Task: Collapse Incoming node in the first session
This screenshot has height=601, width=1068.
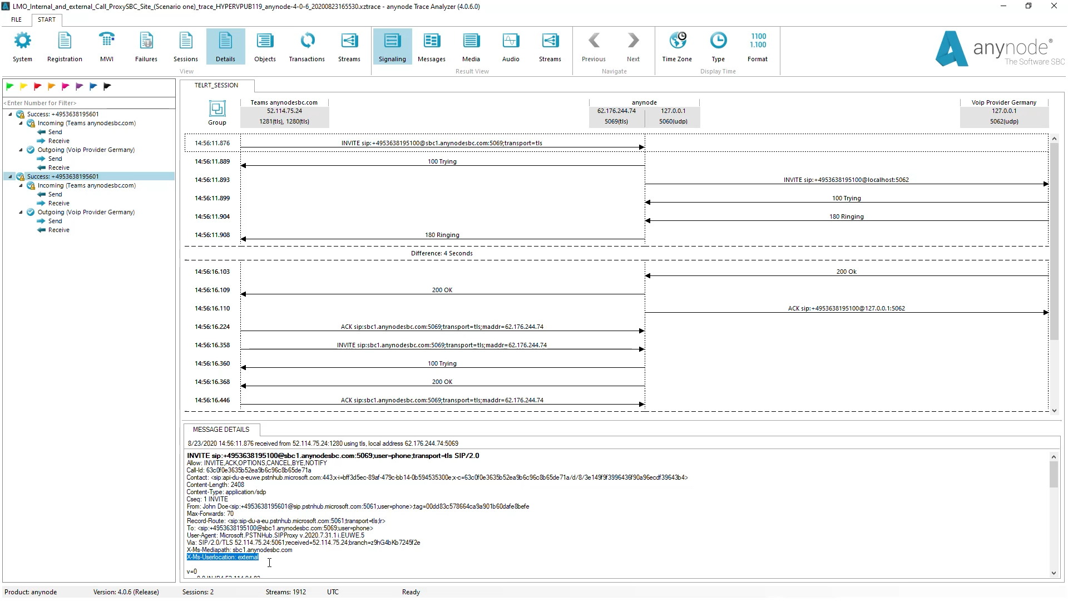Action: [x=21, y=123]
